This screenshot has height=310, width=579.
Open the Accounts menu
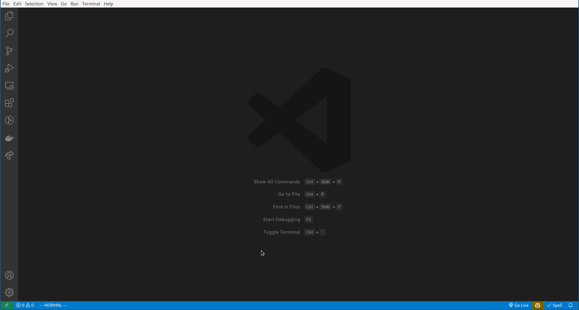click(9, 275)
